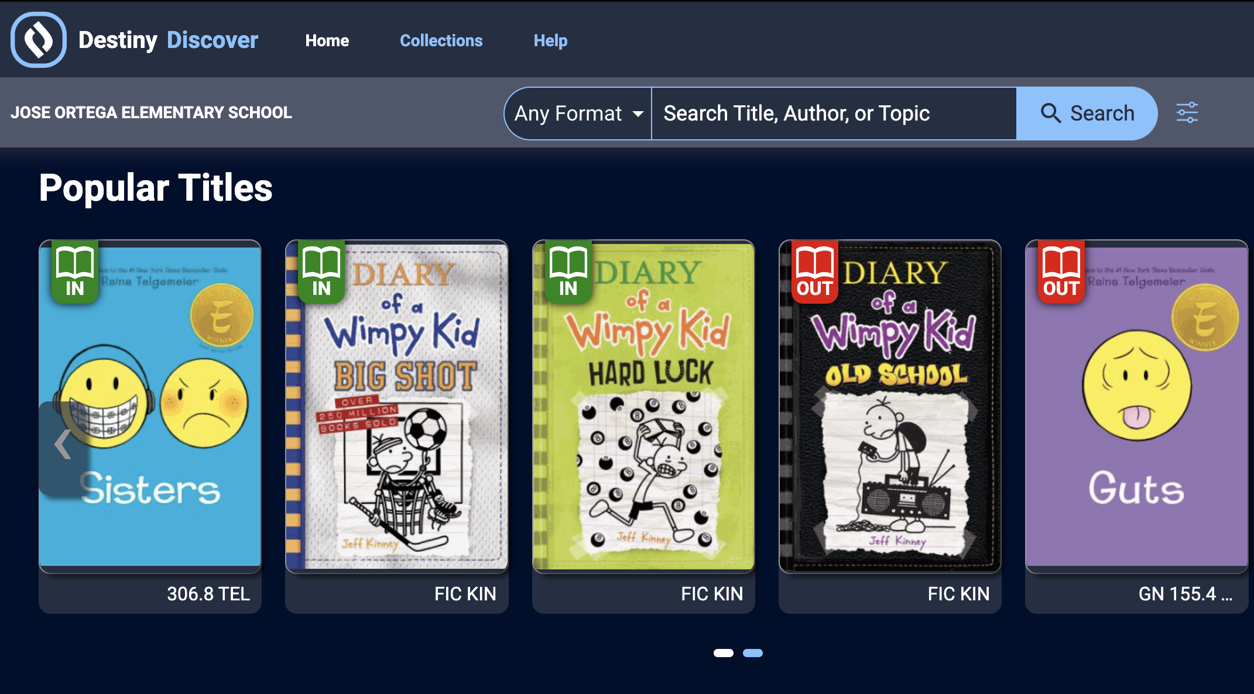This screenshot has height=694, width=1254.
Task: Click the IN badge on Hard Luck
Action: coord(568,272)
